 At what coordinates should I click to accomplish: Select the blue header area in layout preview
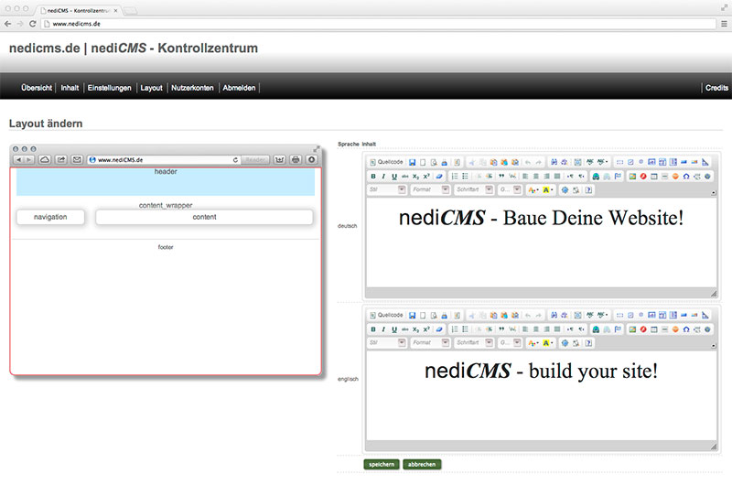click(x=166, y=181)
